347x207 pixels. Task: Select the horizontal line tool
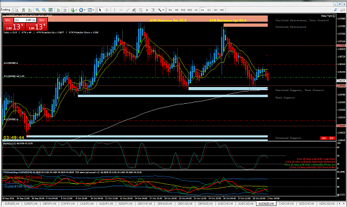121,10
